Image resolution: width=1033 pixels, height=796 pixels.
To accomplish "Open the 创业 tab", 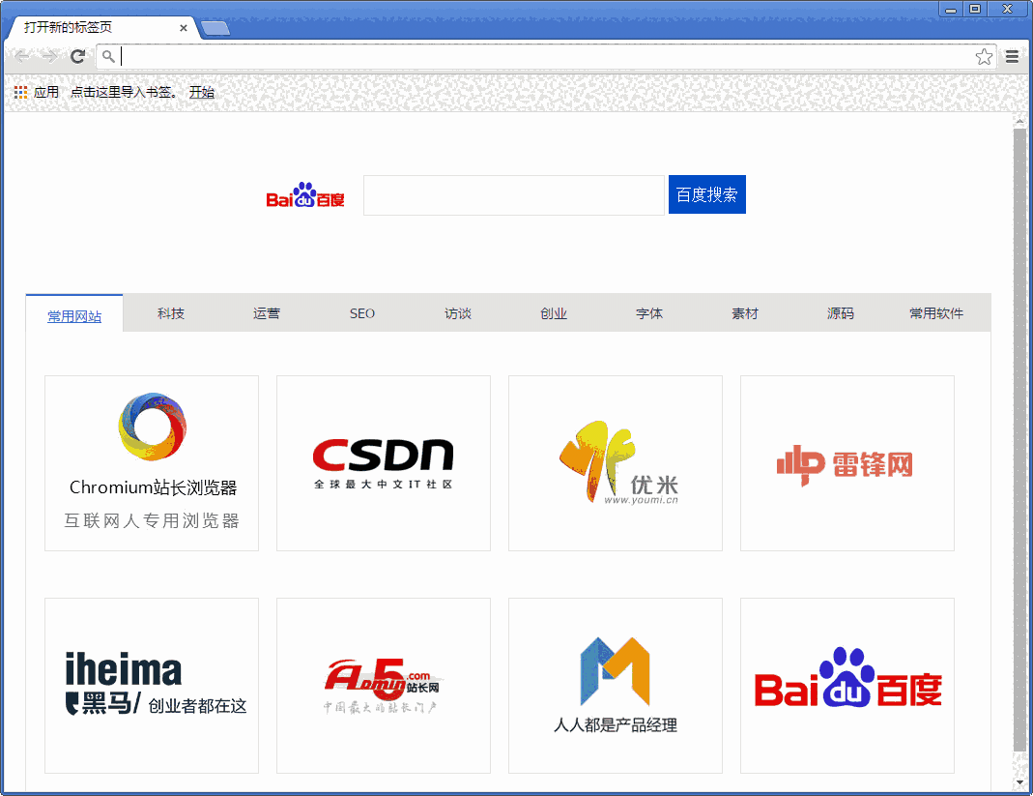I will tap(554, 313).
